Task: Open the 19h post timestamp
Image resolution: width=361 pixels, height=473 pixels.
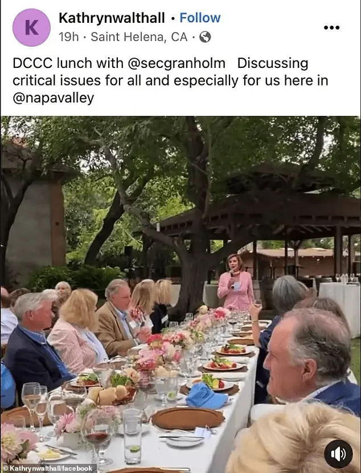Action: pos(69,37)
